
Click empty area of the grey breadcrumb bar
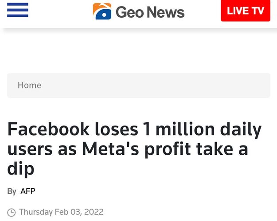pos(177,85)
